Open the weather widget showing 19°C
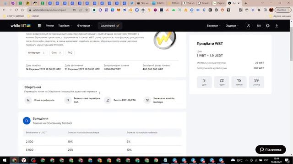 [237, 160]
